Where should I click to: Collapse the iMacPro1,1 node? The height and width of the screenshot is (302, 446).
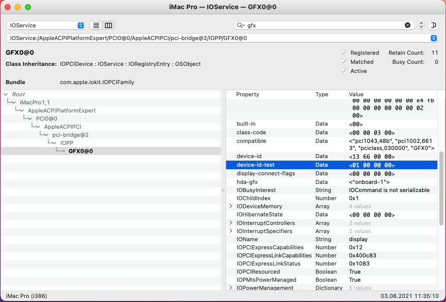[14, 102]
